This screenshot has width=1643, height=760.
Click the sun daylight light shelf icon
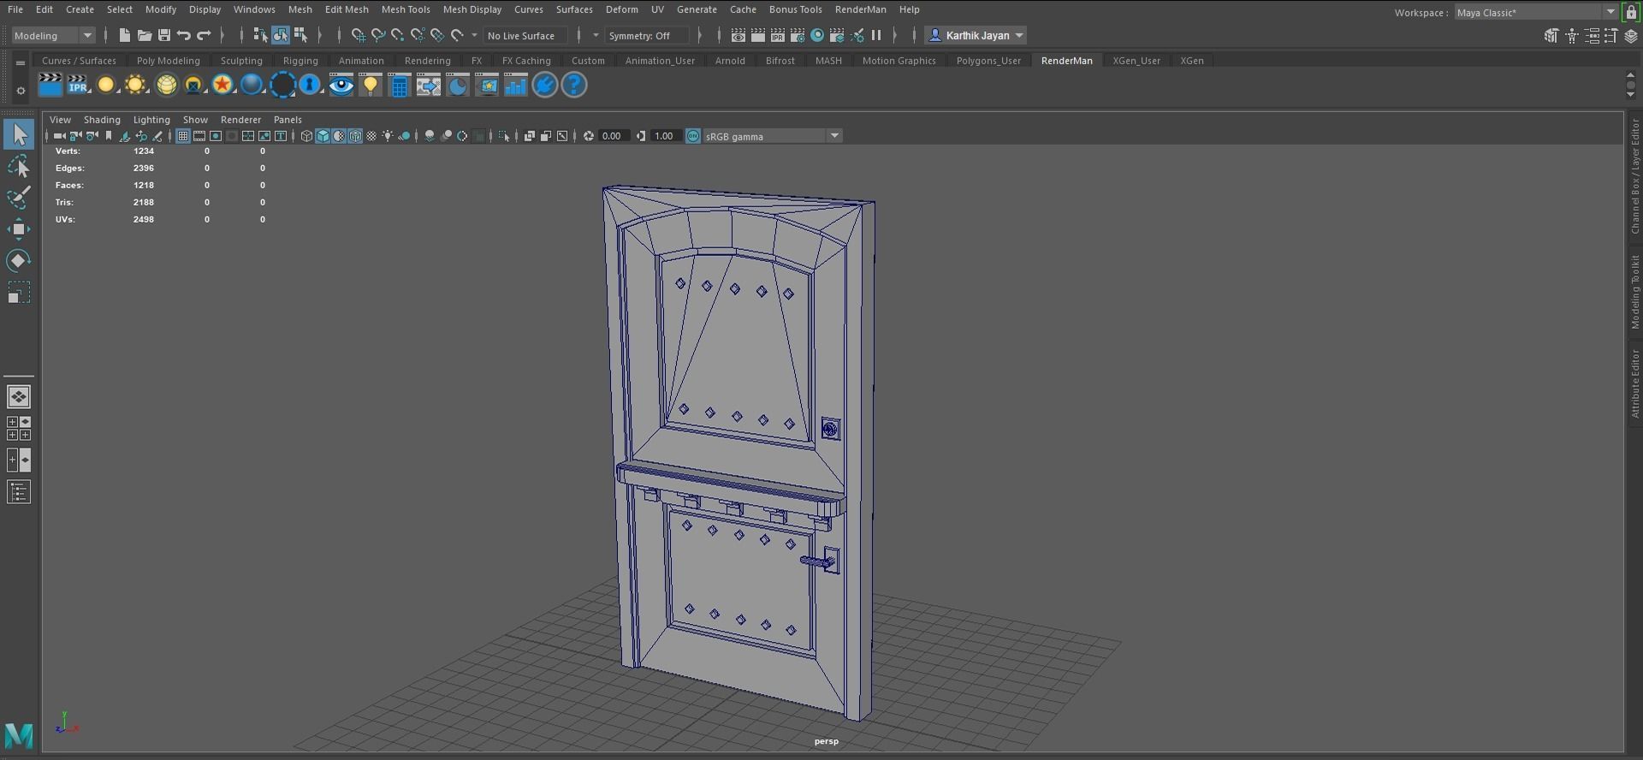(135, 85)
